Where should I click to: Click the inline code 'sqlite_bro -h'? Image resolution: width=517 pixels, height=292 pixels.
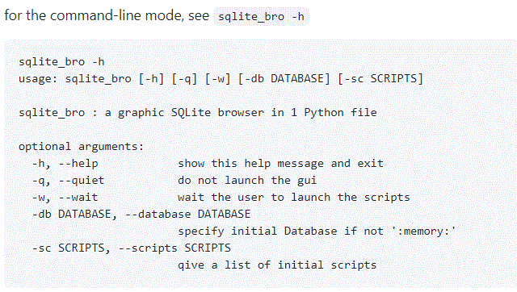point(261,16)
